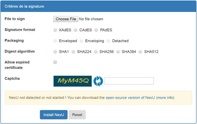197x124 pixels.
Task: Click the NexU not detected warning text
Action: (x=57, y=98)
